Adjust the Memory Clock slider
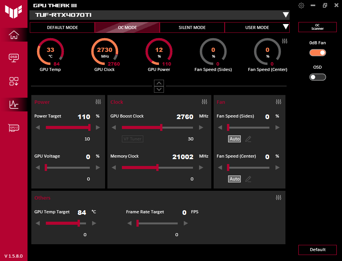Screen dimensions: 342x261 tap(157, 168)
